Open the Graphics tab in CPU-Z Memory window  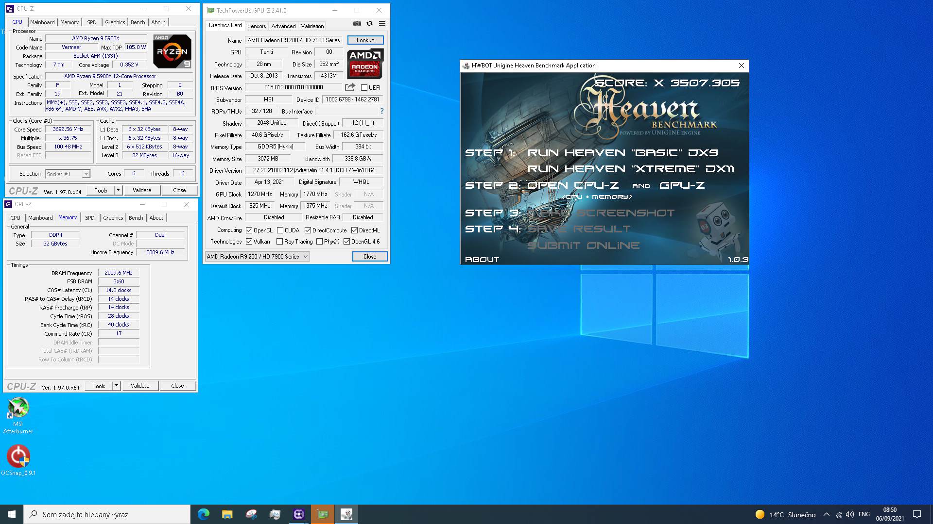tap(113, 218)
